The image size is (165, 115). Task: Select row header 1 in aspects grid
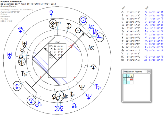coord(125,79)
